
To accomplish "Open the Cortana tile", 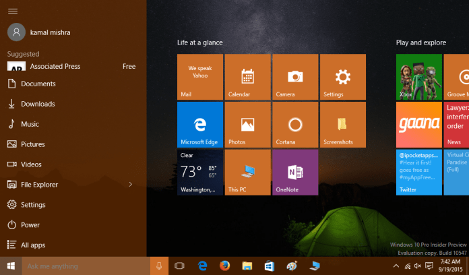I will point(295,125).
